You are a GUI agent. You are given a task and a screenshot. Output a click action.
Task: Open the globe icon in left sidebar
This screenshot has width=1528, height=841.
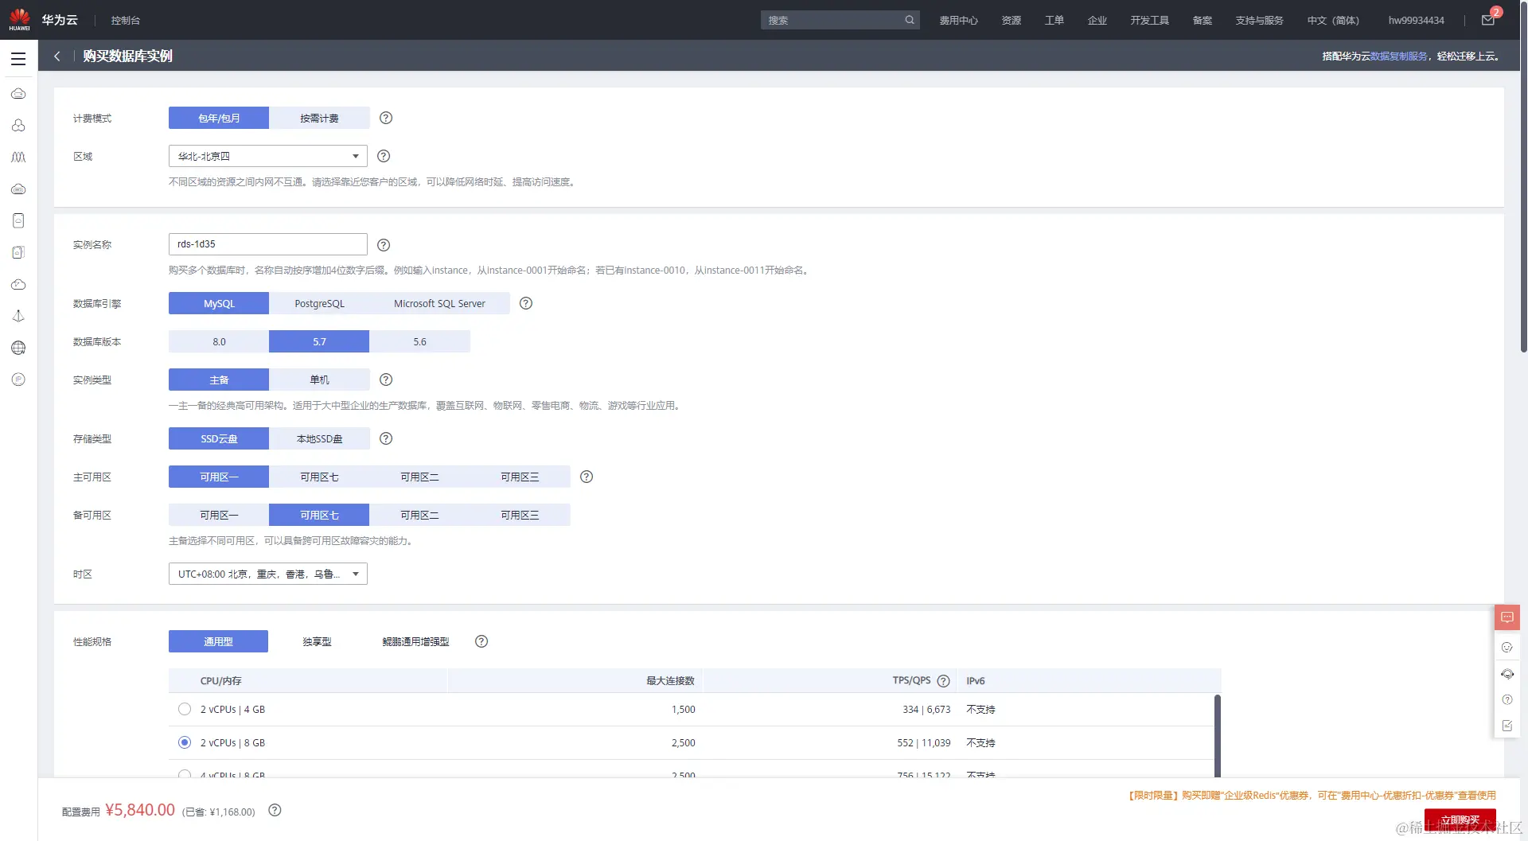[18, 348]
